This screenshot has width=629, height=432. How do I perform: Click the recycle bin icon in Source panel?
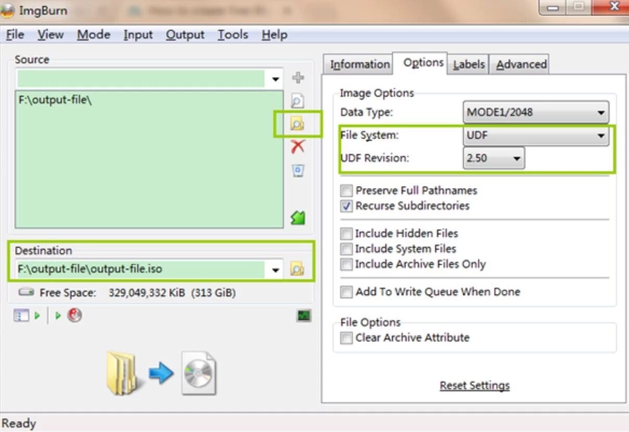pos(298,170)
